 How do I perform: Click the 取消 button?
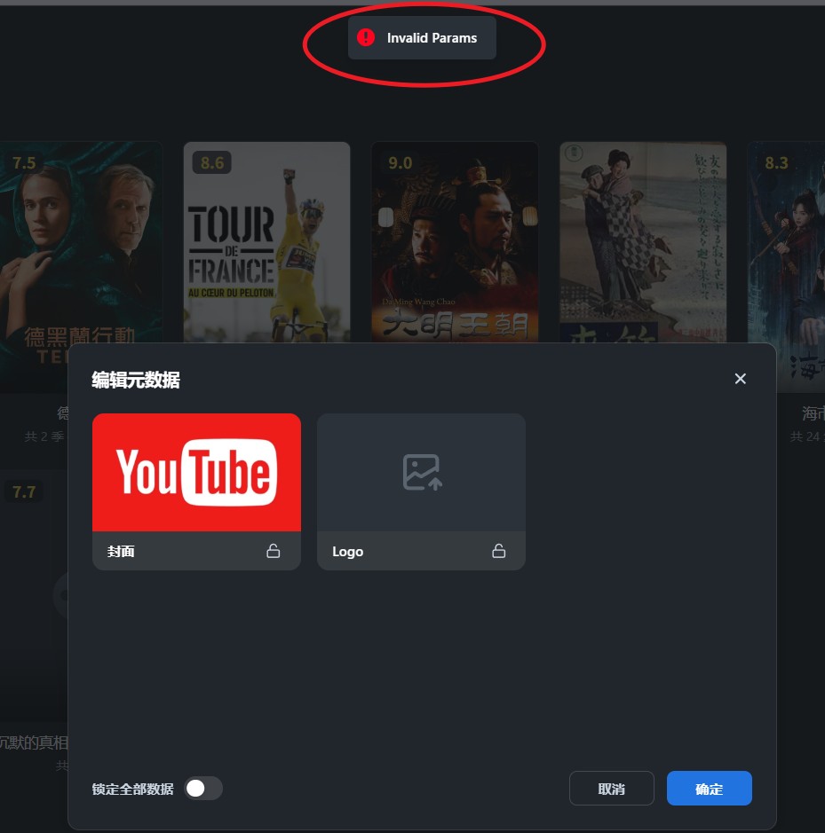(x=611, y=789)
